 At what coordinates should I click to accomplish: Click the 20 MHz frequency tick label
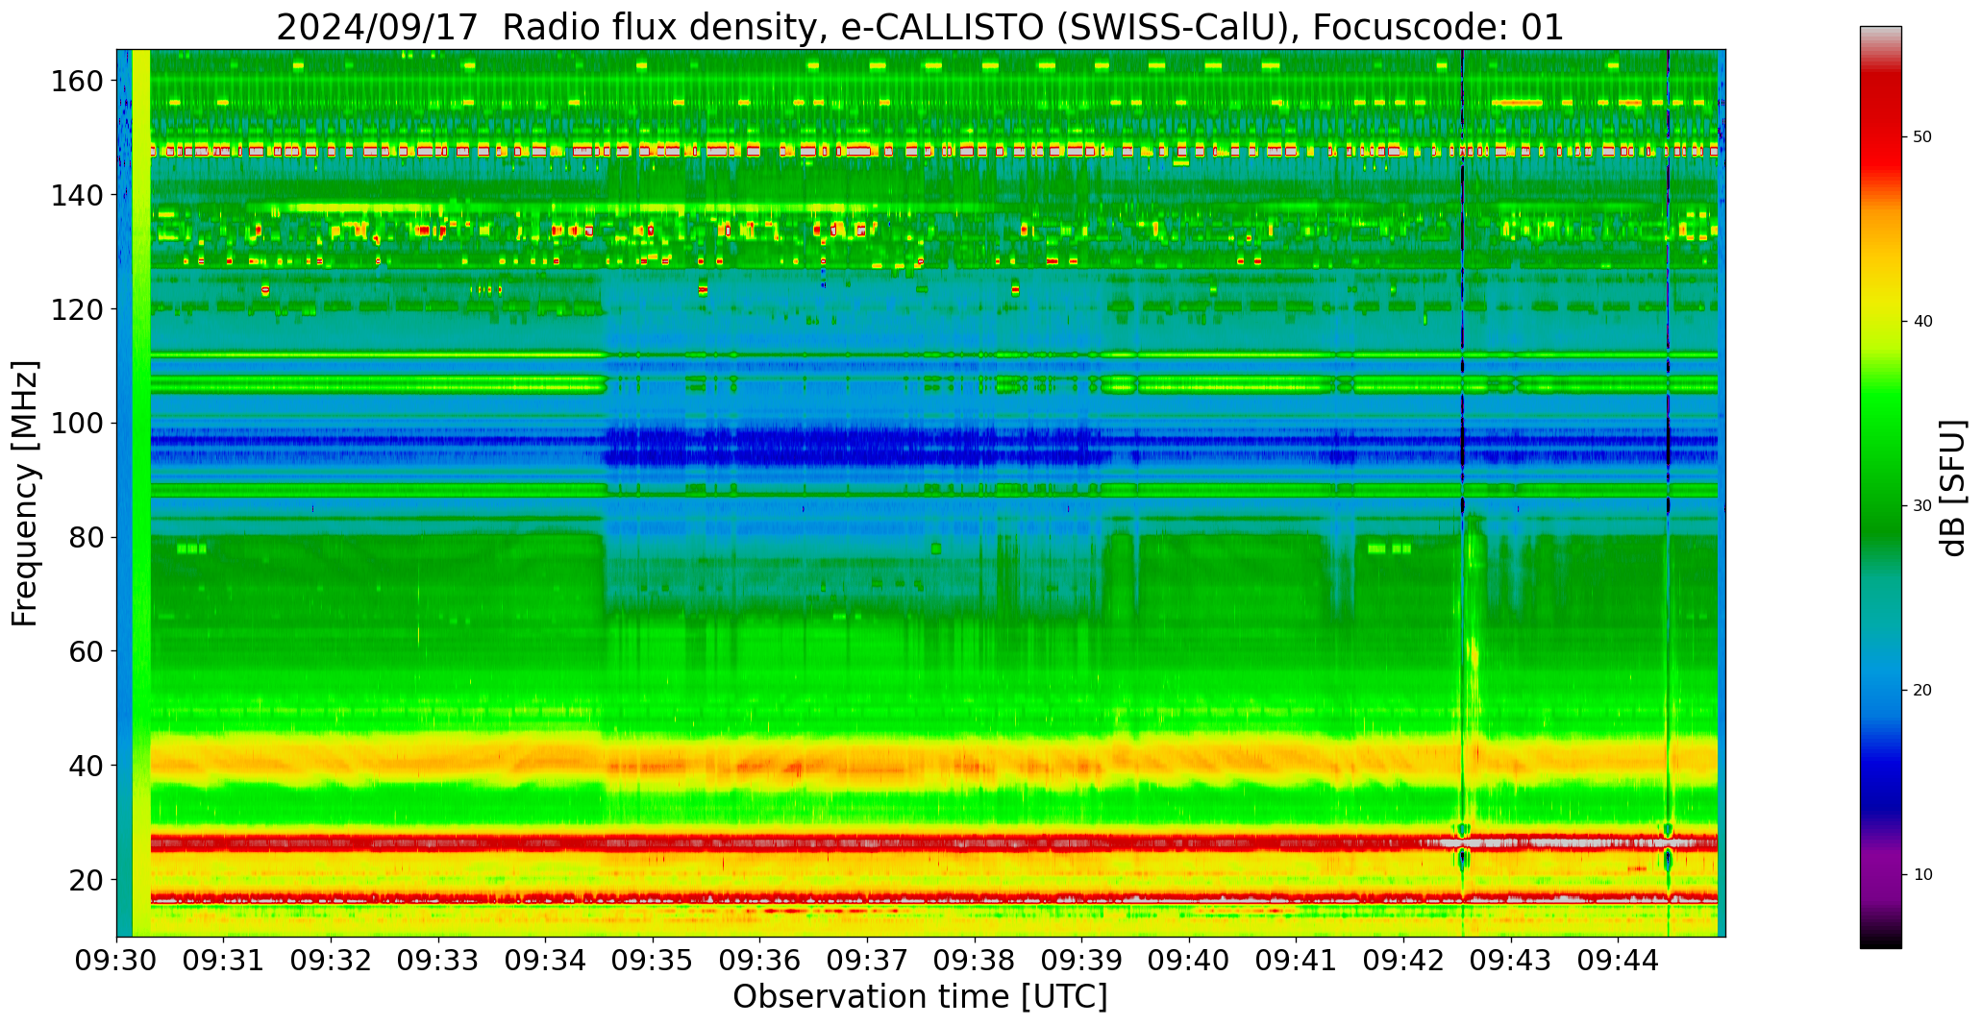point(85,880)
